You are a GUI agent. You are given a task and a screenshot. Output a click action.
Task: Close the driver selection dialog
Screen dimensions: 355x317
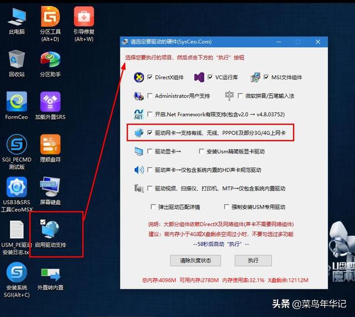tap(318, 42)
